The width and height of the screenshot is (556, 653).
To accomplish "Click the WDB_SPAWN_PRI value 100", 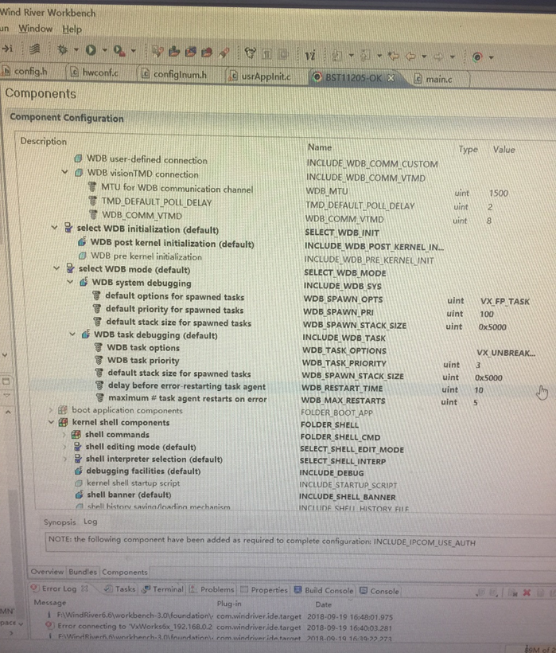I will point(487,314).
